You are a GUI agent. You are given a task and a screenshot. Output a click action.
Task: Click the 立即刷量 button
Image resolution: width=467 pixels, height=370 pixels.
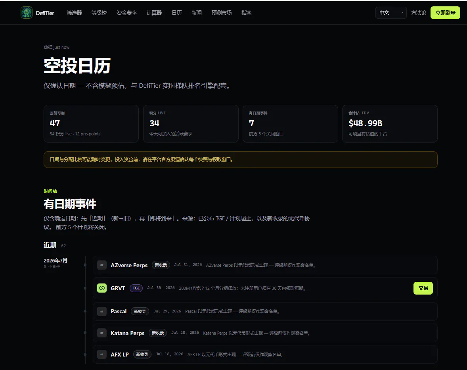pos(445,13)
